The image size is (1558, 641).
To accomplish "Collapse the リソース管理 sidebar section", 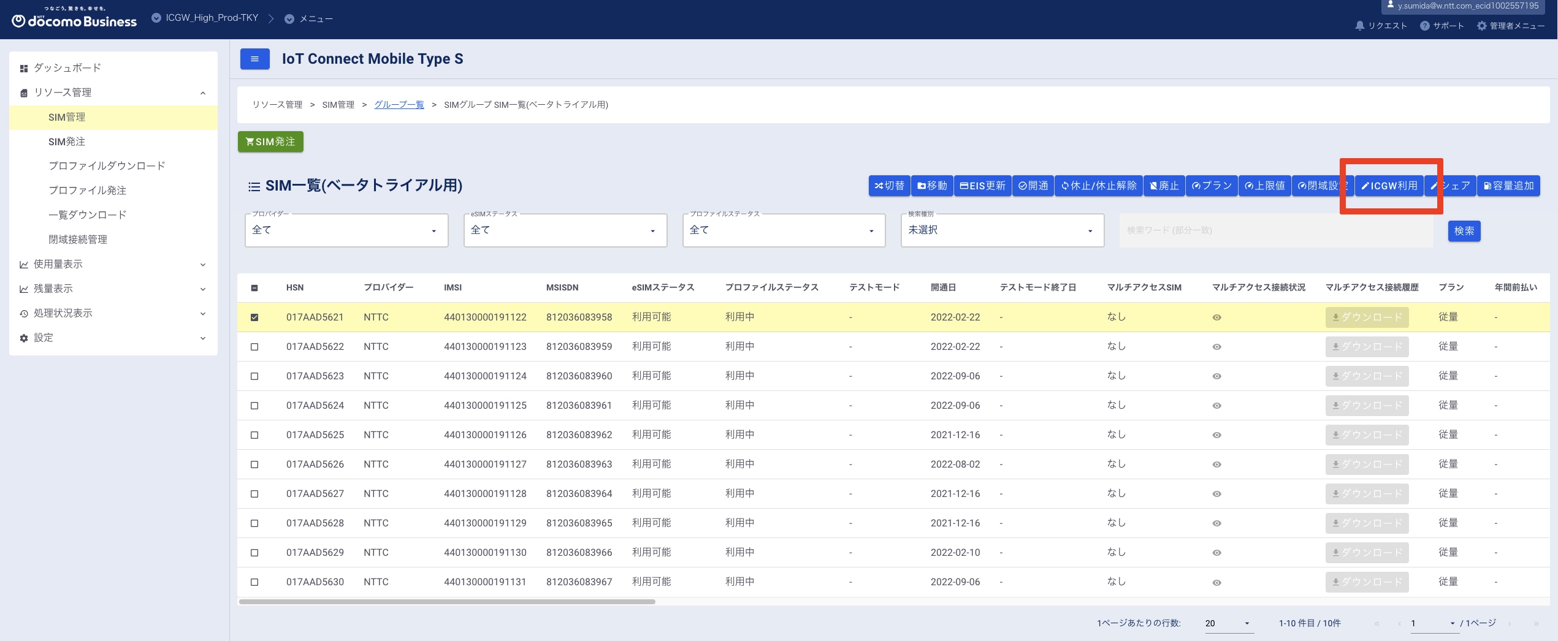I will coord(113,93).
